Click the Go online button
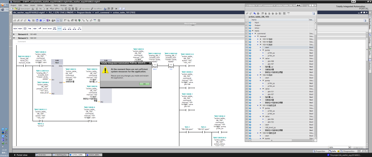 click(x=84, y=9)
